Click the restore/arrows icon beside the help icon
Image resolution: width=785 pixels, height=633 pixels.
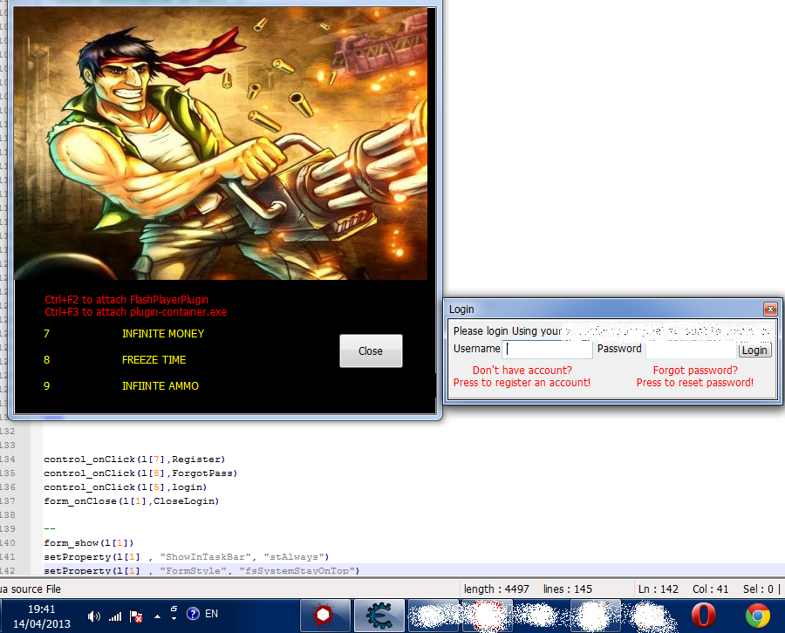tap(174, 614)
